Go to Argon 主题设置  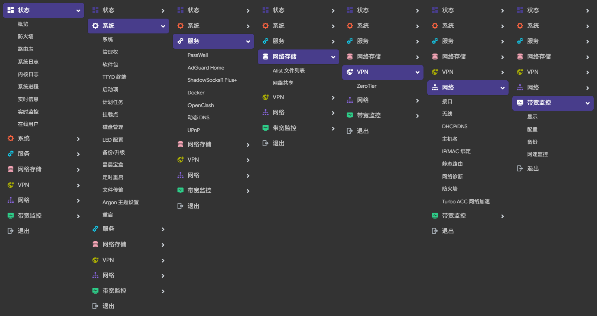point(120,202)
